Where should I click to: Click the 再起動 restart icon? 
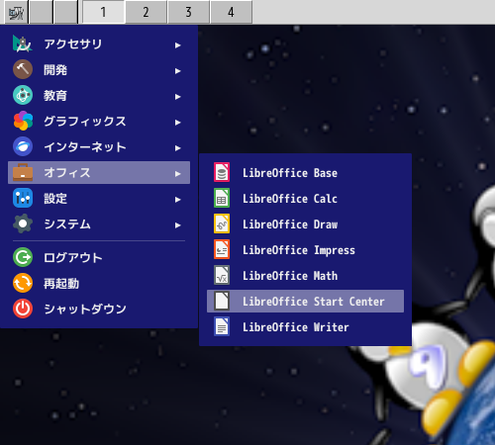(23, 283)
